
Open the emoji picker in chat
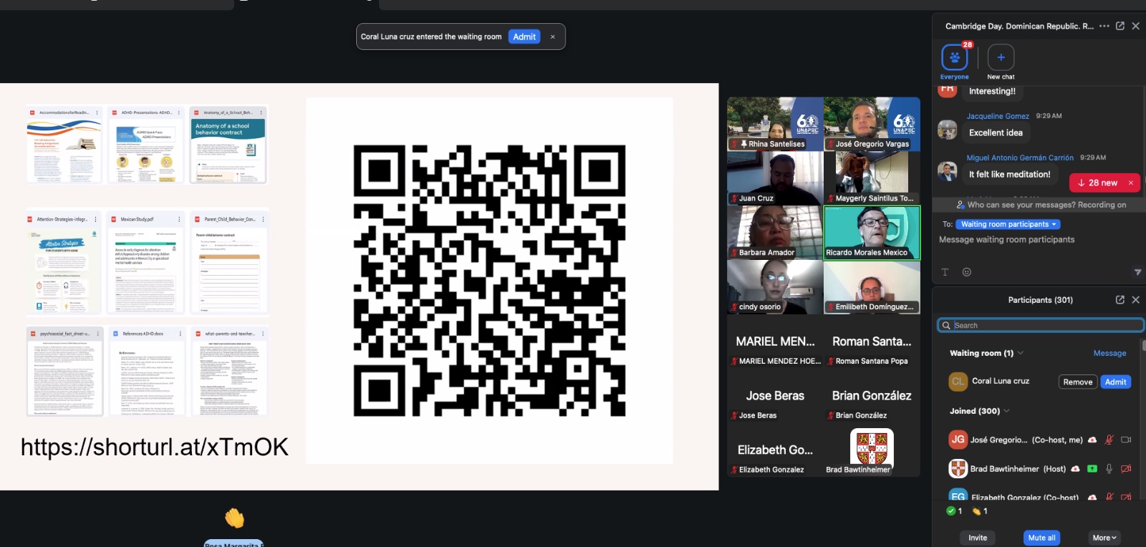point(967,272)
